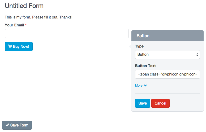The image size is (206, 132).
Task: Click the shopping cart icon on Buy Now
Action: point(10,46)
